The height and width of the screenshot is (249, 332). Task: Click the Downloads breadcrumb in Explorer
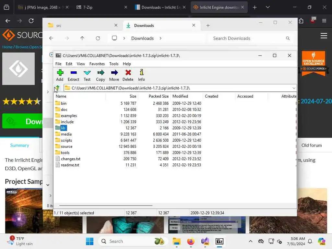click(x=142, y=38)
